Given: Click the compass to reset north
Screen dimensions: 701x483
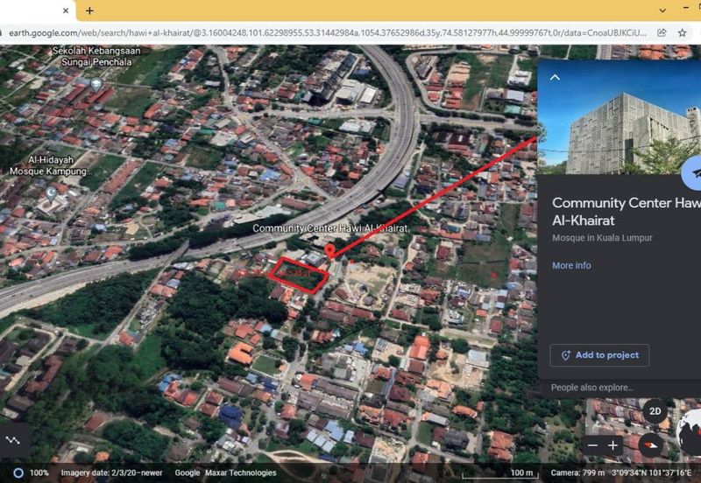Looking at the screenshot, I should (651, 444).
